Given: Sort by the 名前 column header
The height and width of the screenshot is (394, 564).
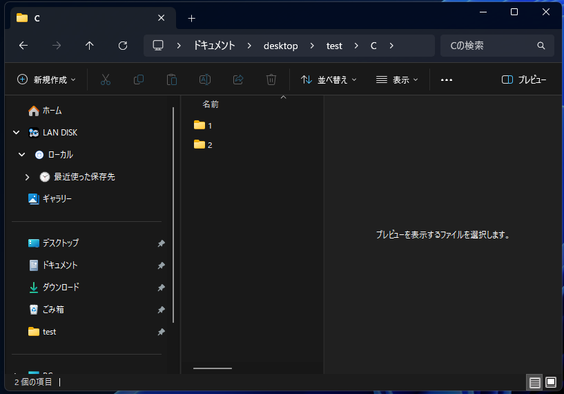Looking at the screenshot, I should pos(211,104).
